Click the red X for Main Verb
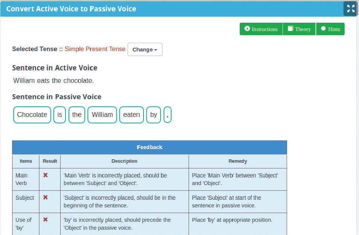 (45, 175)
